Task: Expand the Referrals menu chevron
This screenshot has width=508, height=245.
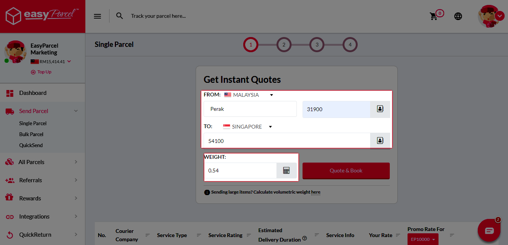Action: tap(76, 180)
